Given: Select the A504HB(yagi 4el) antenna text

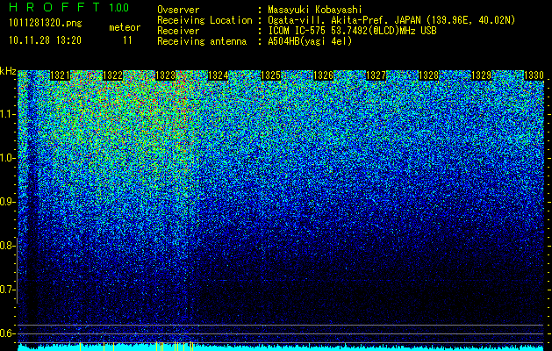Looking at the screenshot, I should coord(310,41).
